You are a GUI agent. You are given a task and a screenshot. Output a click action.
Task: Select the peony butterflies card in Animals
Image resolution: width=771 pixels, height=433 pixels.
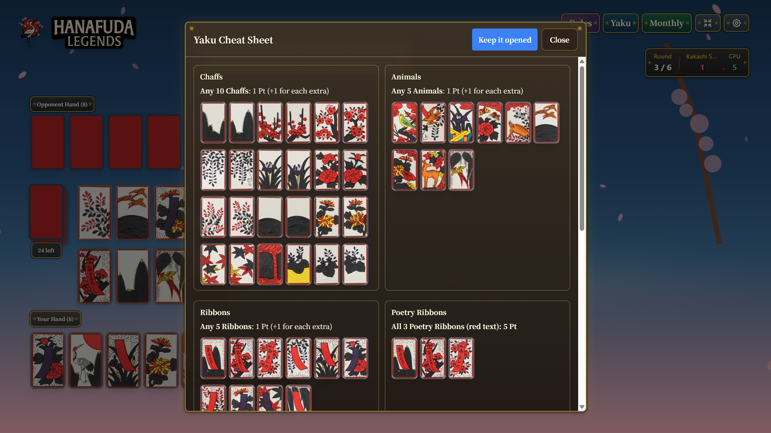click(x=489, y=122)
